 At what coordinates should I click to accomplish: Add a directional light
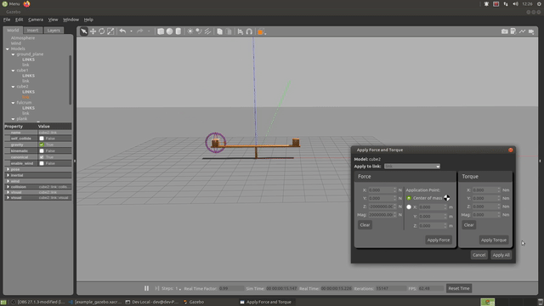click(x=207, y=31)
